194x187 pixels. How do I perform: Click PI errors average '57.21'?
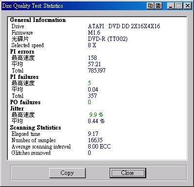tap(94, 64)
